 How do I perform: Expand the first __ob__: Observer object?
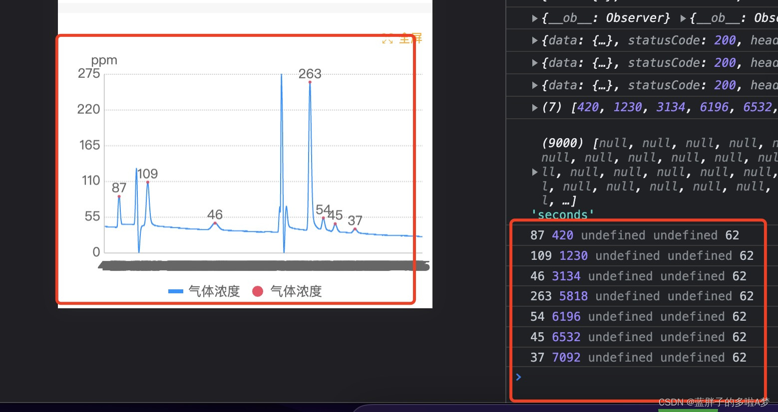pos(535,18)
